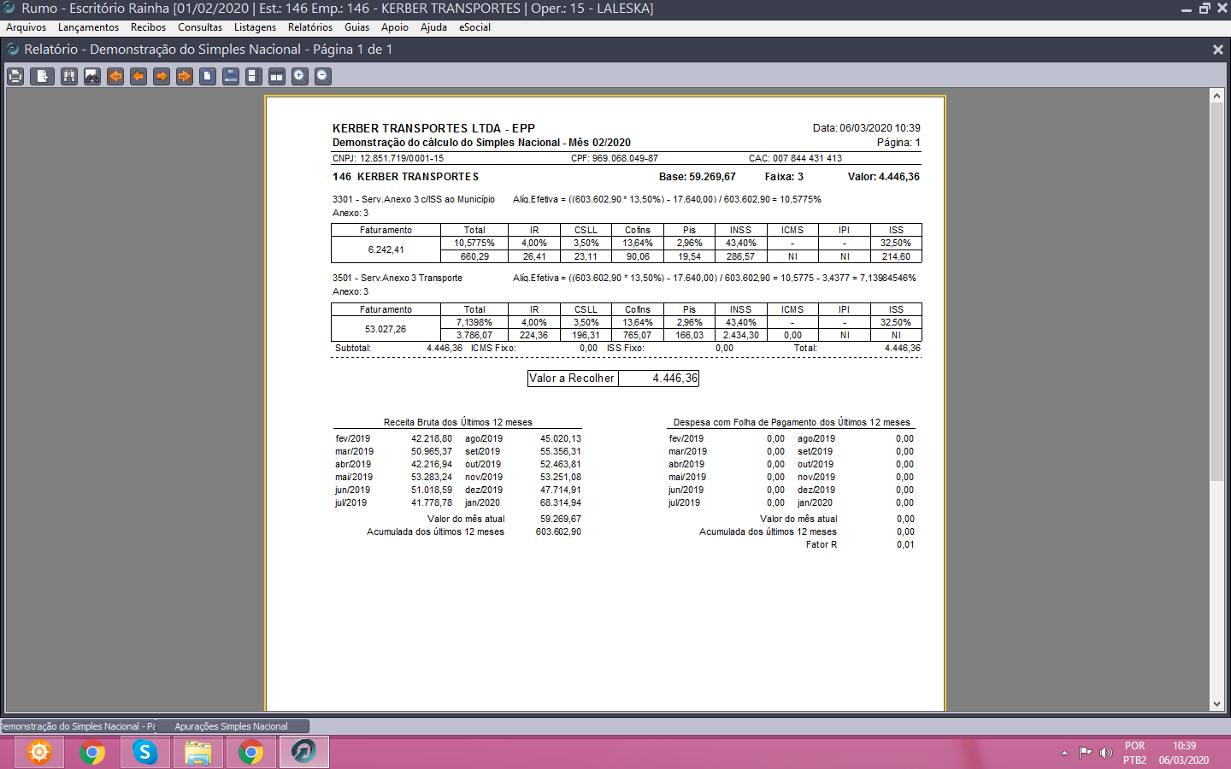Open the Recibos menu

149,27
